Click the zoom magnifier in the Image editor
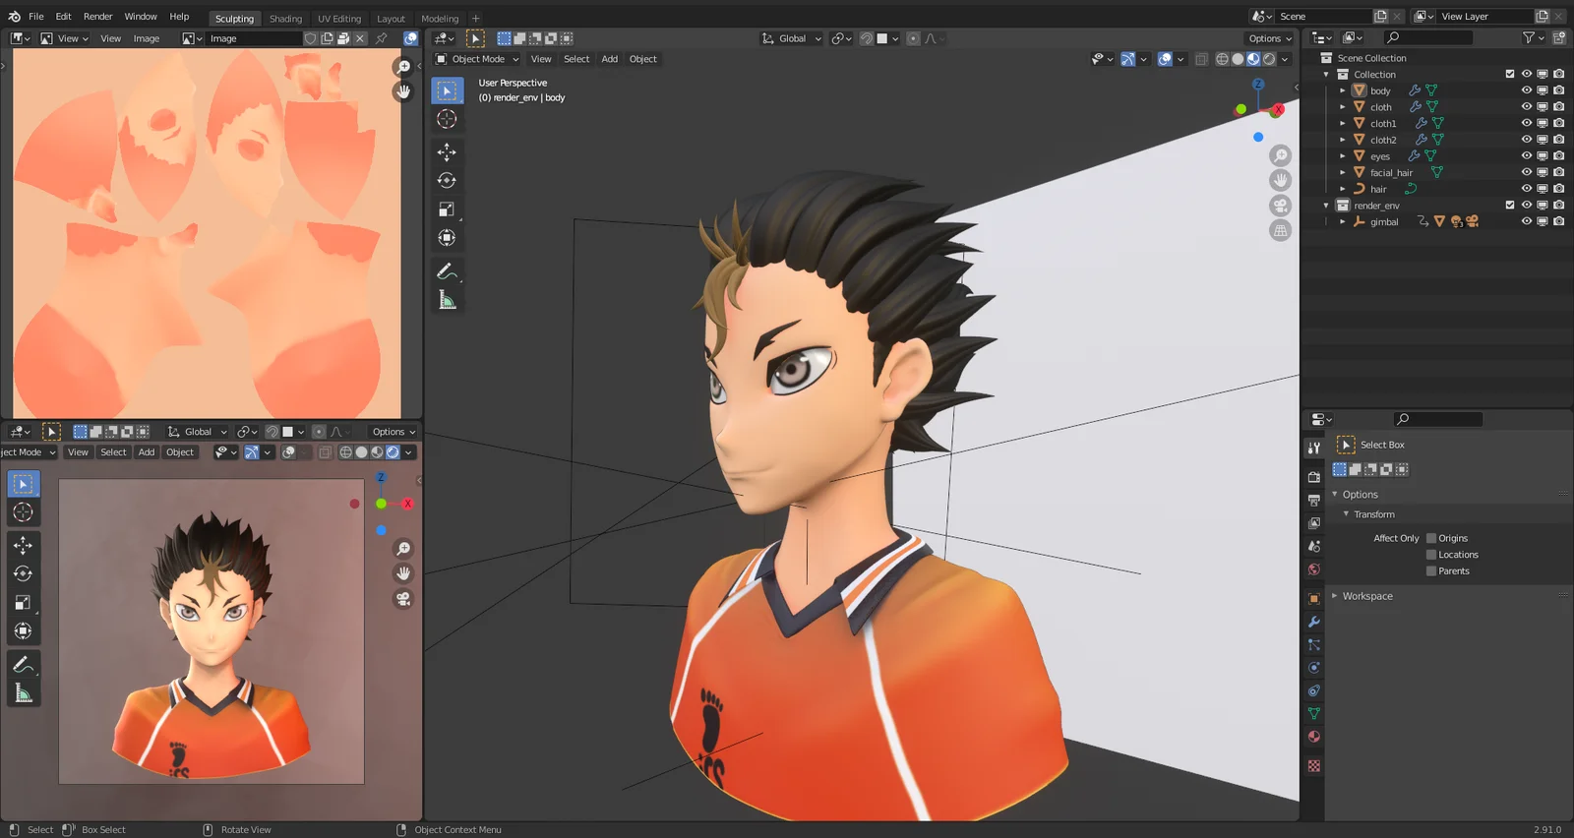The height and width of the screenshot is (838, 1574). pyautogui.click(x=402, y=67)
